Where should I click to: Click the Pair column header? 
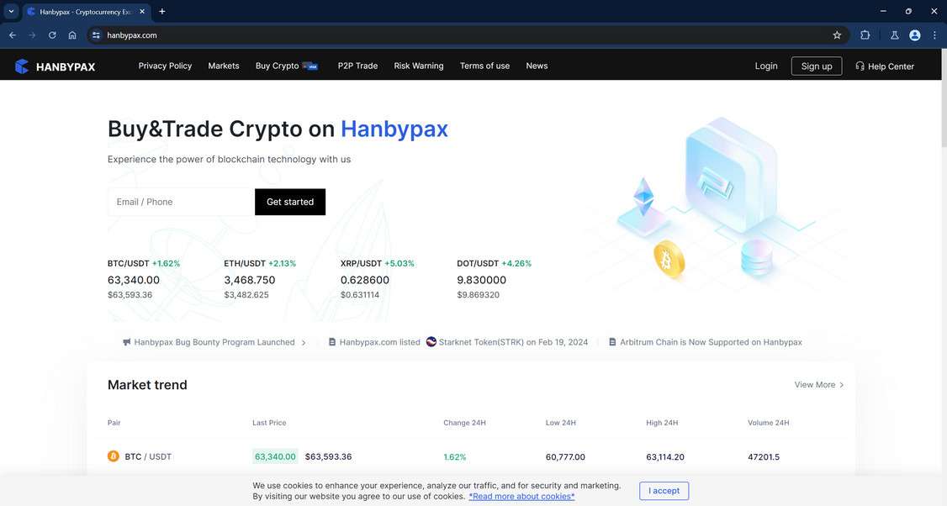pos(114,423)
